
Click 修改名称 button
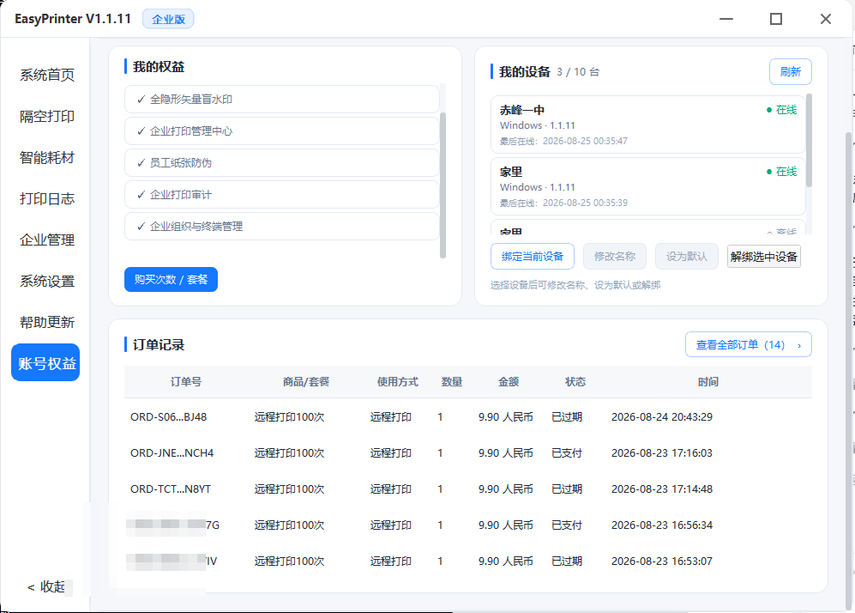coord(615,257)
